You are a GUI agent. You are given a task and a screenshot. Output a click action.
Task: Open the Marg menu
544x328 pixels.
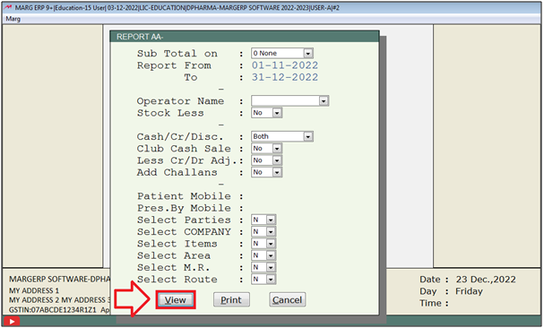[13, 19]
